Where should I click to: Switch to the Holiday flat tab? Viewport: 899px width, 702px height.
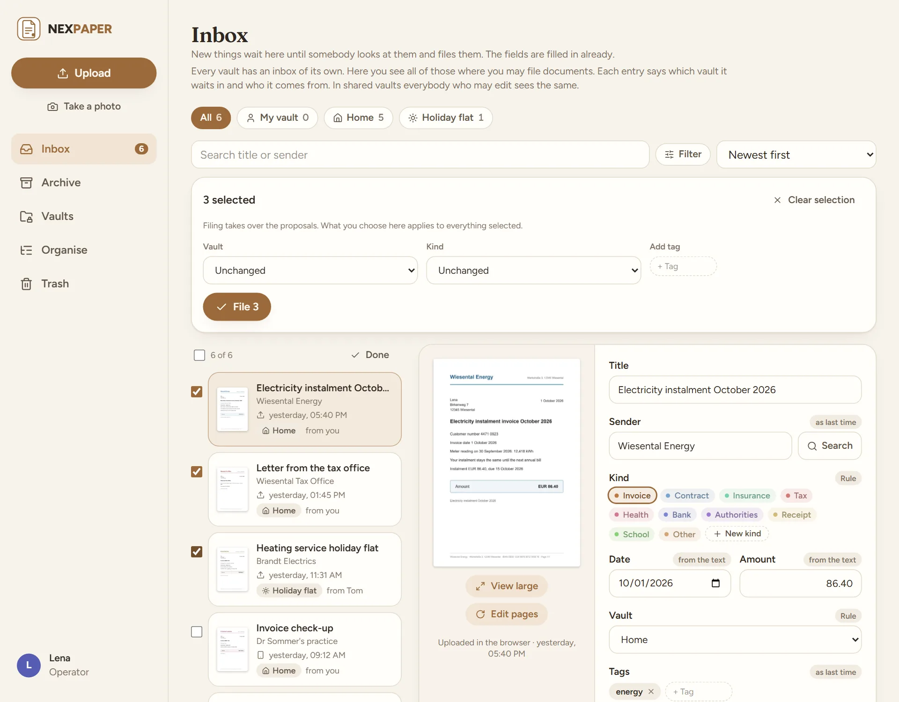point(445,117)
